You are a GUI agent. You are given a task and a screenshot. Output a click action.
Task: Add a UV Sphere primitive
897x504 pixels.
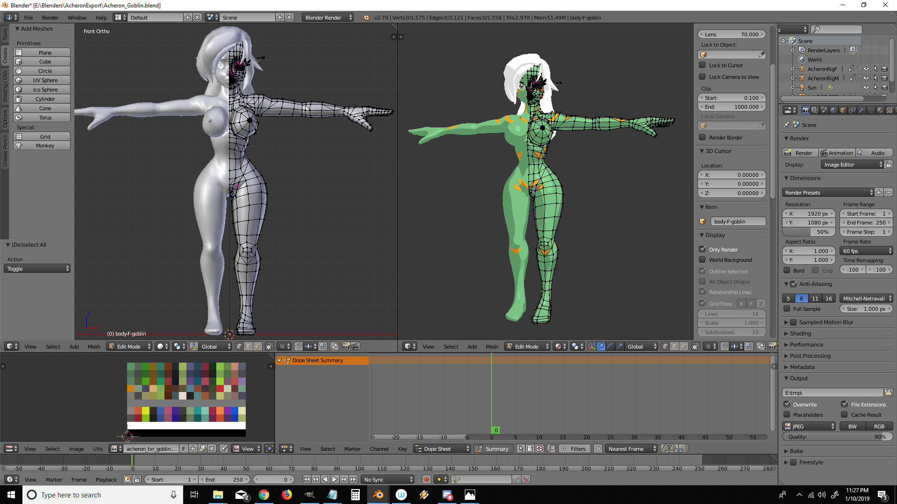(42, 80)
